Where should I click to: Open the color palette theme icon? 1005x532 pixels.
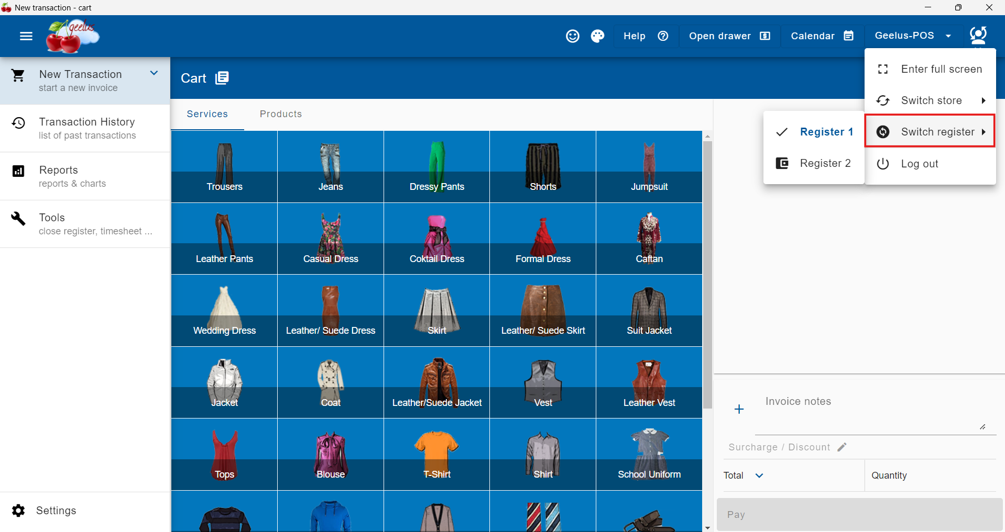coord(597,36)
